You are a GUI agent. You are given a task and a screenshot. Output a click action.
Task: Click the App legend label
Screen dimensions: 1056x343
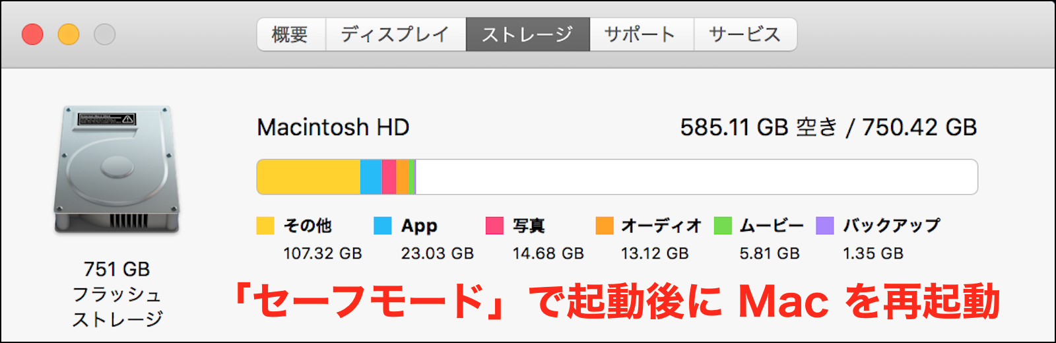[x=419, y=226]
